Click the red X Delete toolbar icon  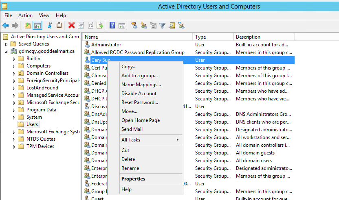(x=71, y=26)
